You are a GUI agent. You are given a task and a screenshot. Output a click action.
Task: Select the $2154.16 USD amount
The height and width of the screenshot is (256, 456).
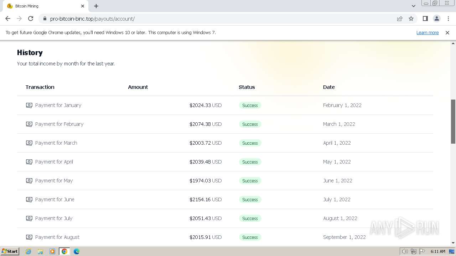point(206,199)
